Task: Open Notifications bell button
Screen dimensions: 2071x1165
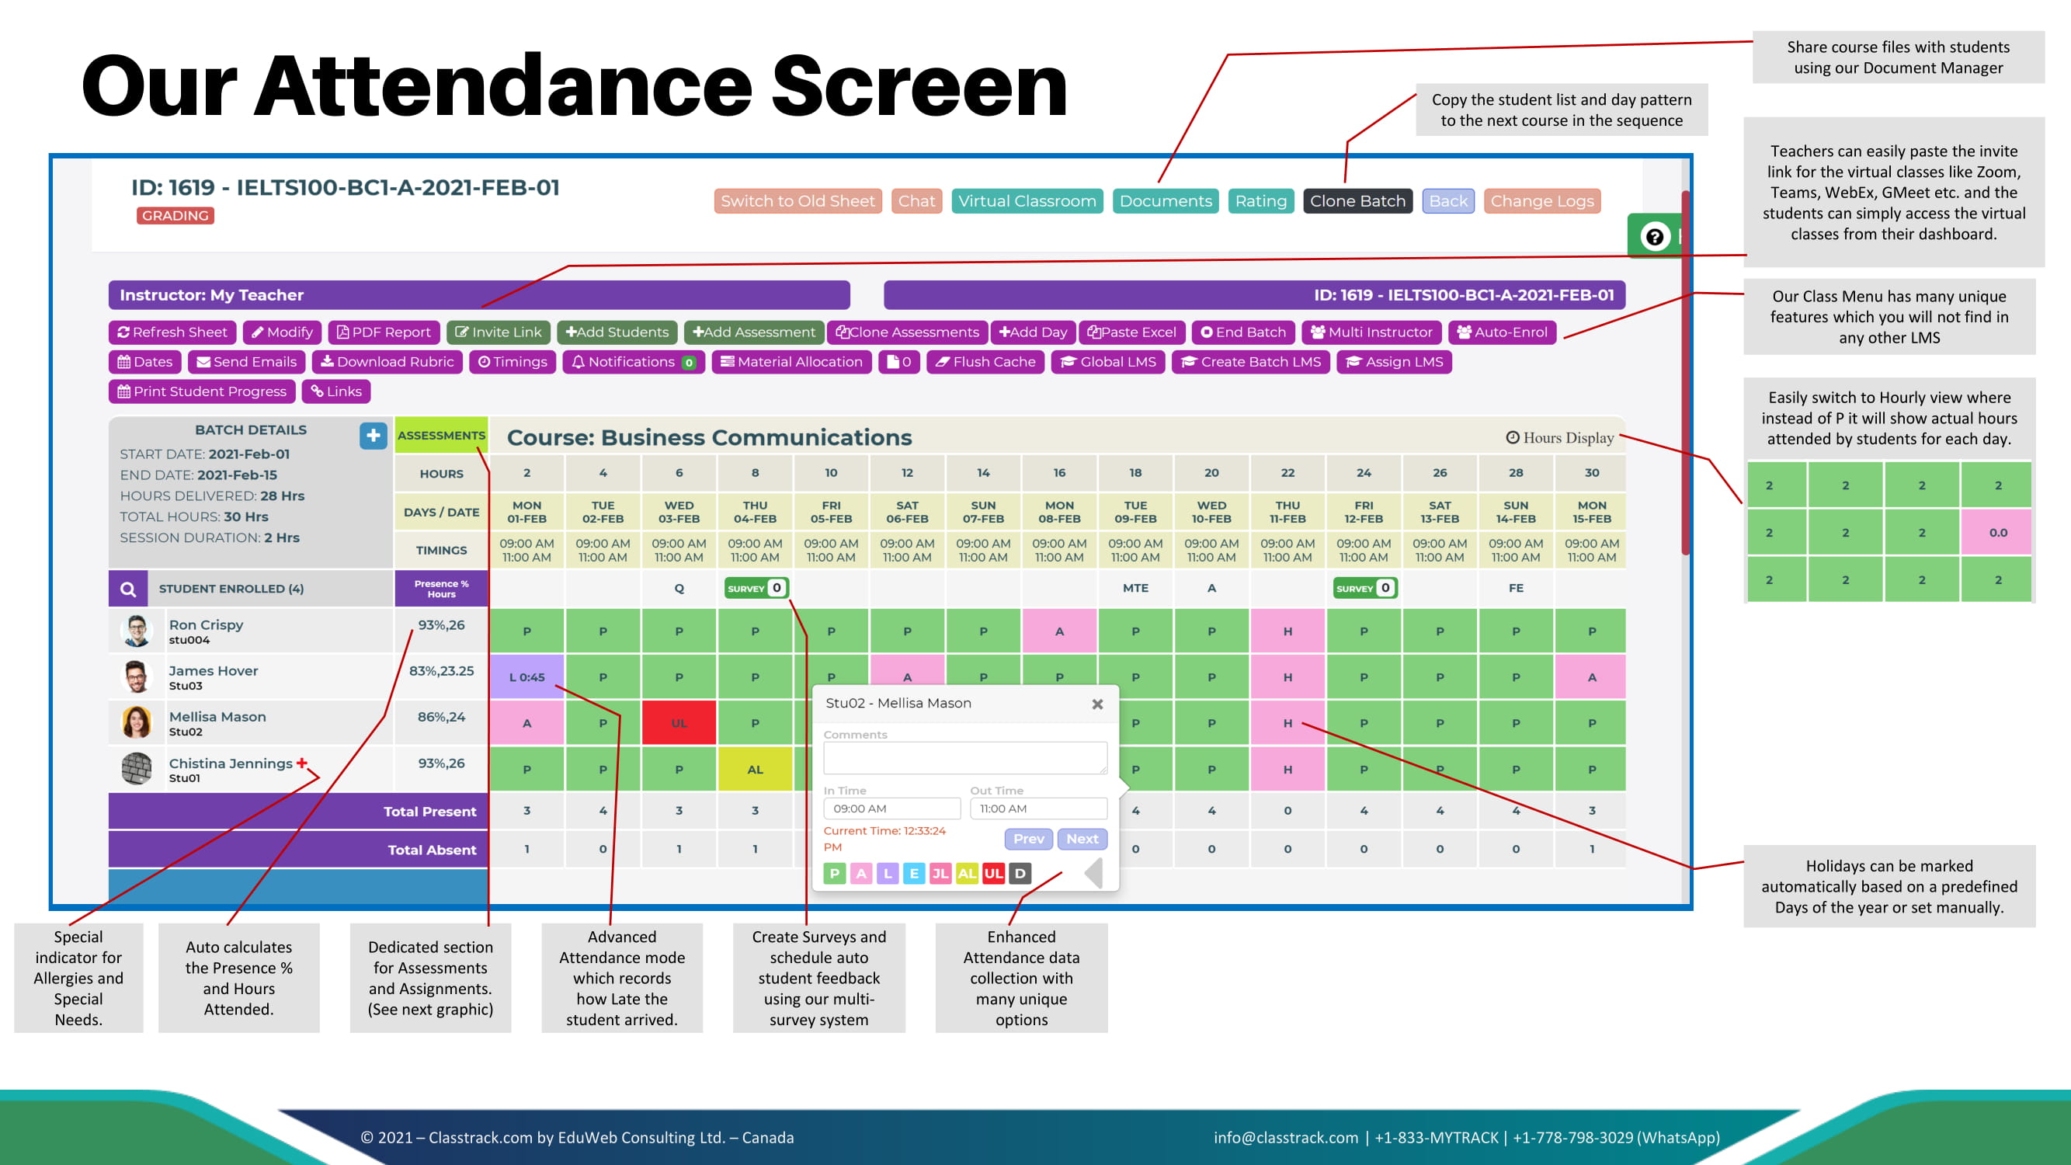Action: 633,362
